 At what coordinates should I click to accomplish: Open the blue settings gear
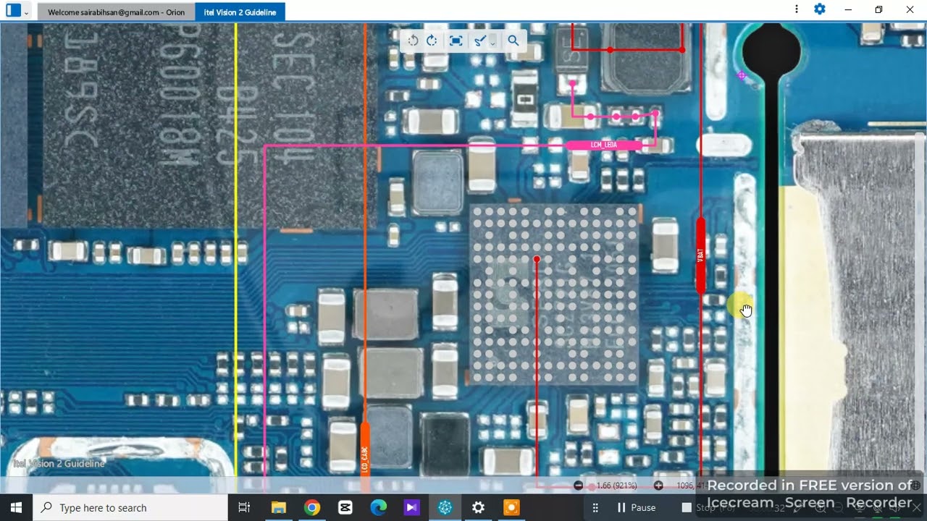pyautogui.click(x=820, y=9)
